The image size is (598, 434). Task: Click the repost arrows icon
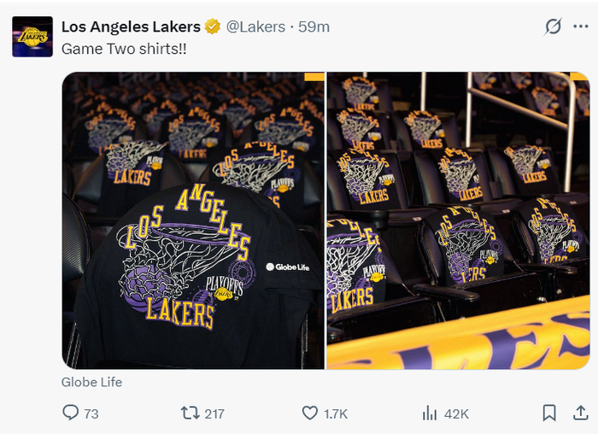point(191,413)
